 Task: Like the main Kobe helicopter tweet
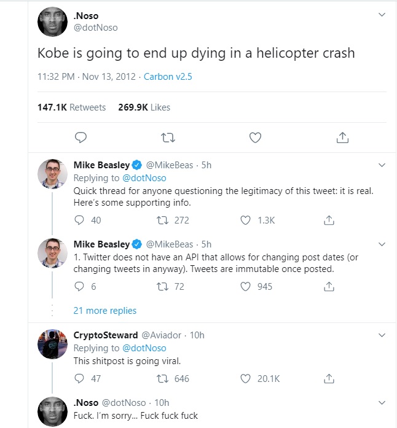[x=256, y=137]
